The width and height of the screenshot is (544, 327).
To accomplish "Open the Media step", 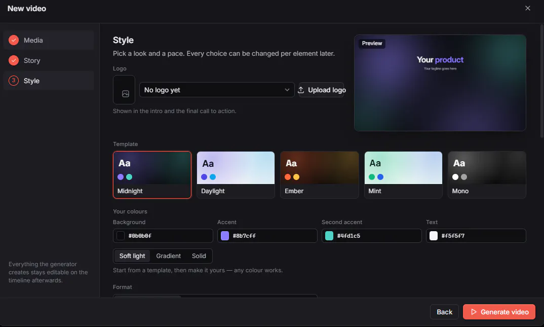I will [x=49, y=40].
